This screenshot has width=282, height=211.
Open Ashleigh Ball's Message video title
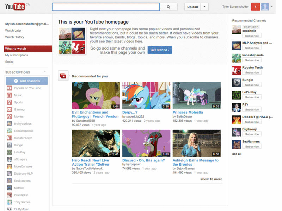pyautogui.click(x=196, y=162)
